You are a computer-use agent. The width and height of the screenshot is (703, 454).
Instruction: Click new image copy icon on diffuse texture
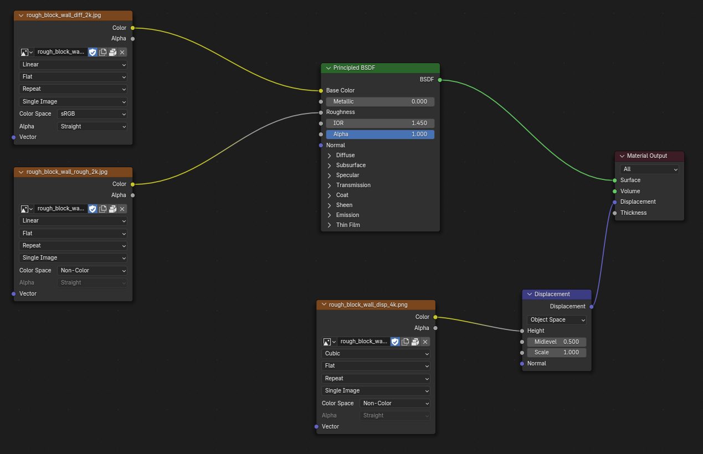pos(102,52)
